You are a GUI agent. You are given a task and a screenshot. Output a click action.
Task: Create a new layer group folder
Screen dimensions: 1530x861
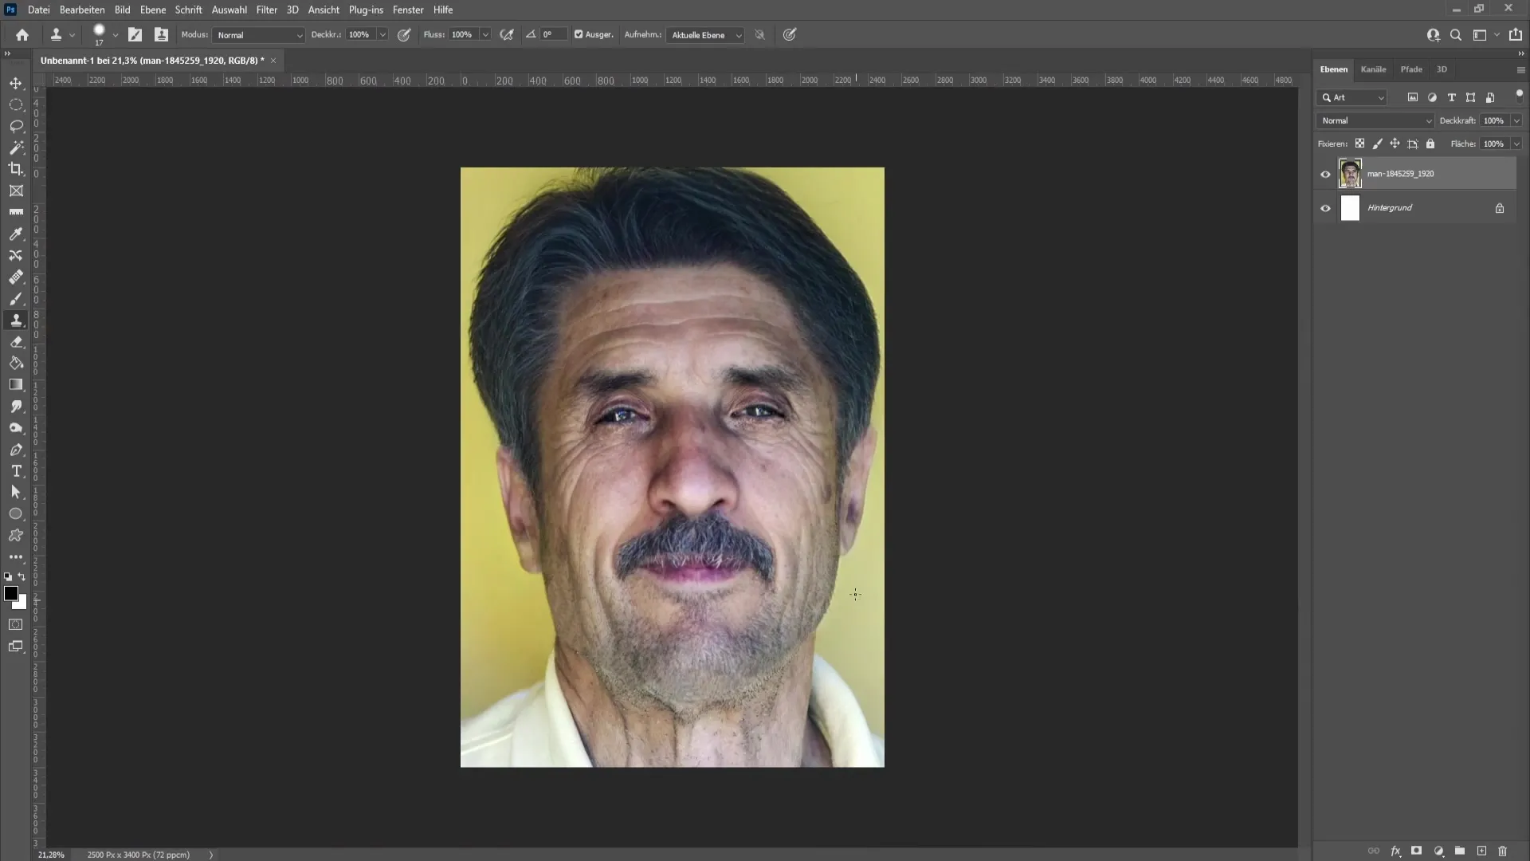coord(1460,851)
